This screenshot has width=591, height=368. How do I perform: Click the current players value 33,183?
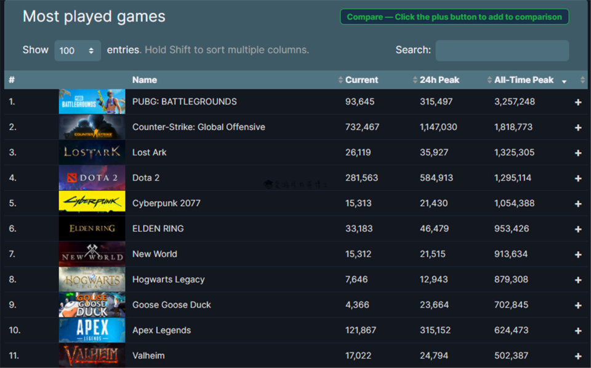coord(359,228)
